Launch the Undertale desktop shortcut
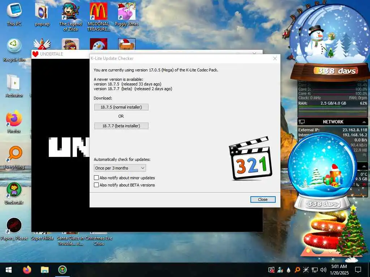 (x=14, y=193)
